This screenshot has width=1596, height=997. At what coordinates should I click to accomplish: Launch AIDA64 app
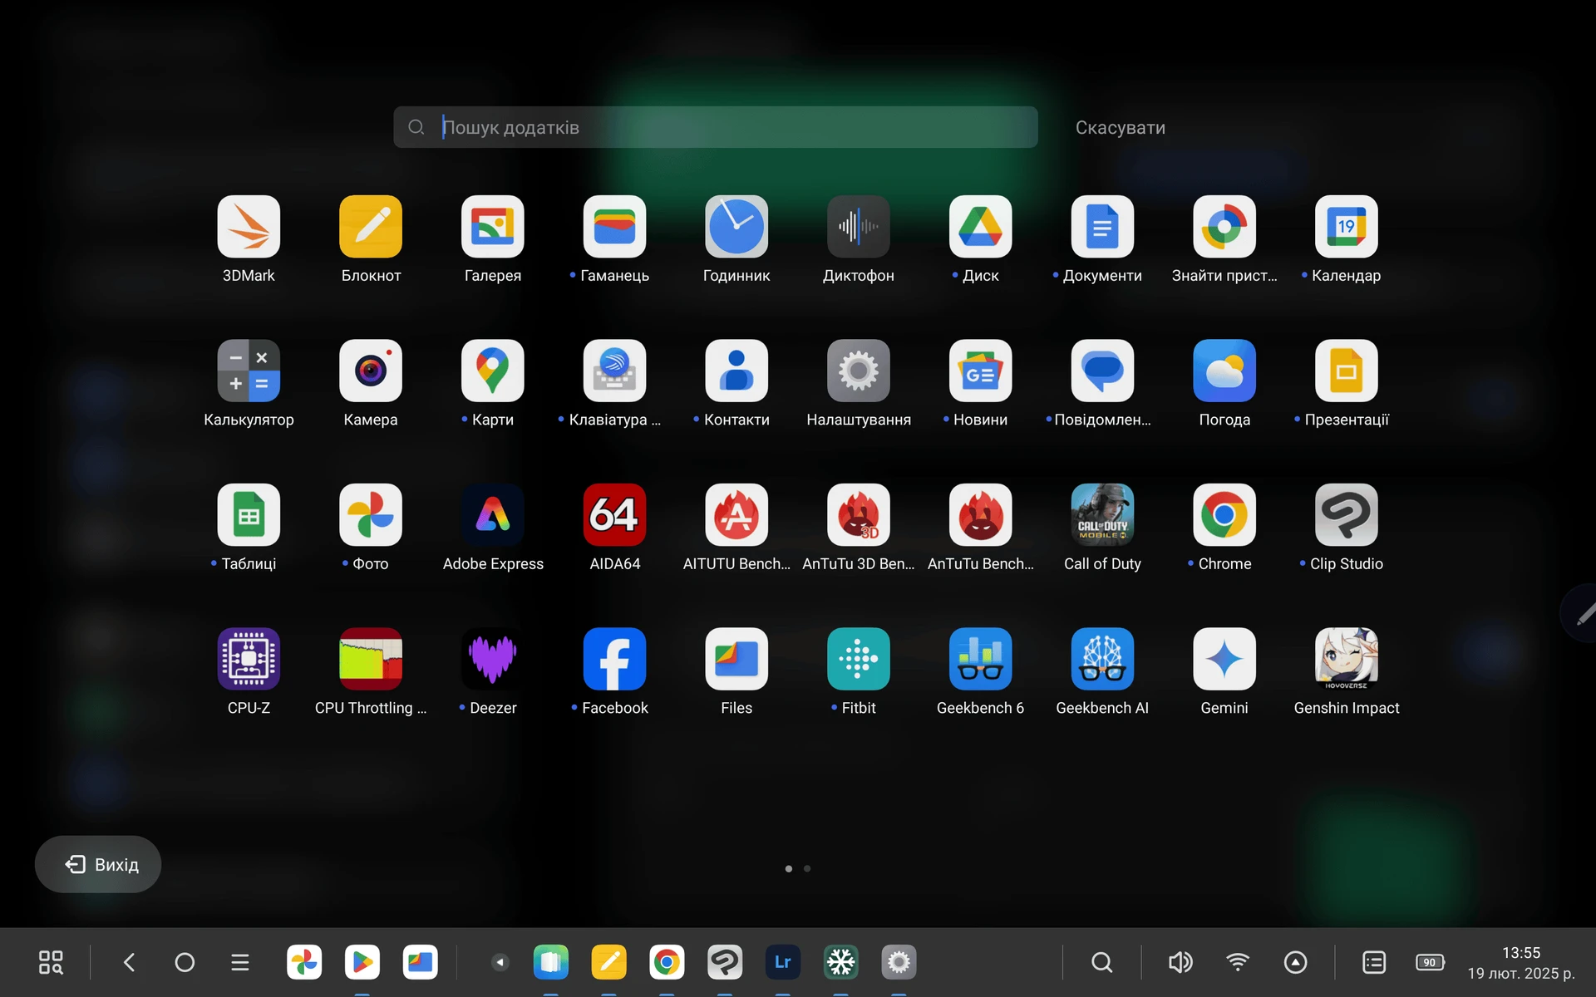point(614,515)
